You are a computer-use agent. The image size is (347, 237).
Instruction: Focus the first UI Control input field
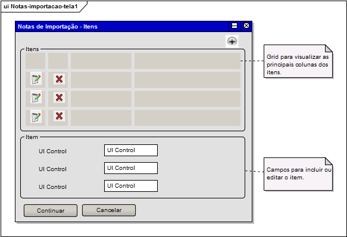(131, 150)
